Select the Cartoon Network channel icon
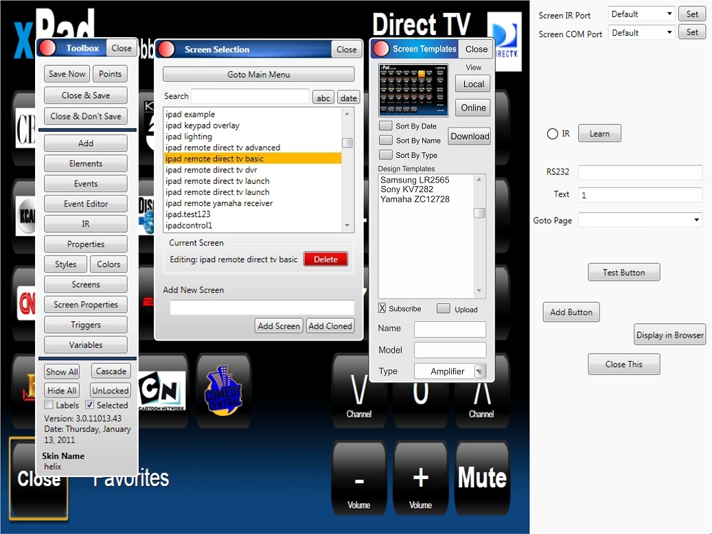Image resolution: width=712 pixels, height=534 pixels. coord(161,391)
